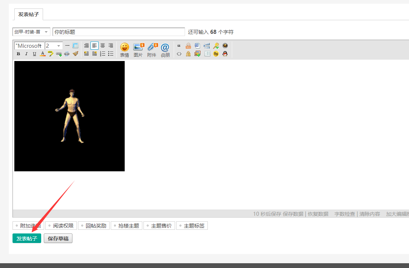Click the 图片 insert image icon
This screenshot has width=409, height=268.
coord(138,50)
